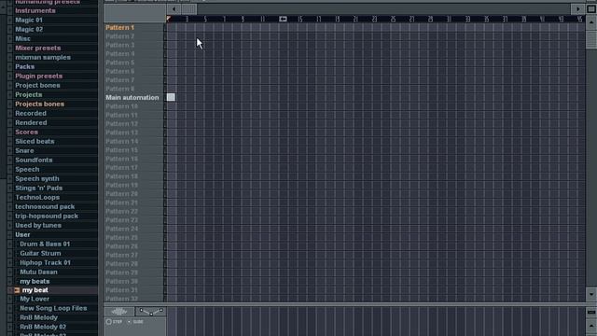Screen dimensions: 597x336
Task: Select the trip-hopsound pack folder
Action: click(x=47, y=216)
